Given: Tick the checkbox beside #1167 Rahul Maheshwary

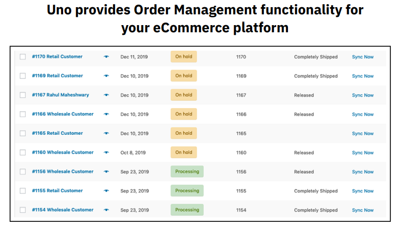Looking at the screenshot, I should point(23,95).
